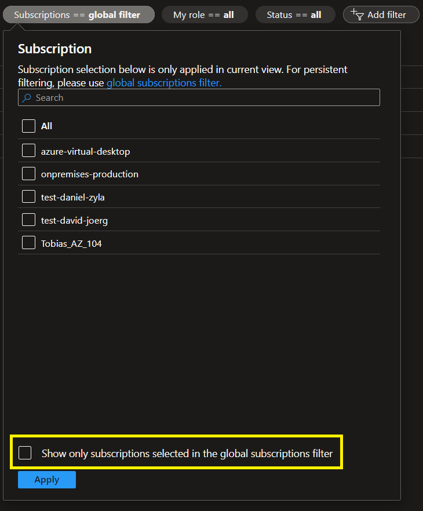This screenshot has height=511, width=423.
Task: Toggle Show only globally selected subscriptions checkbox
Action: (25, 453)
